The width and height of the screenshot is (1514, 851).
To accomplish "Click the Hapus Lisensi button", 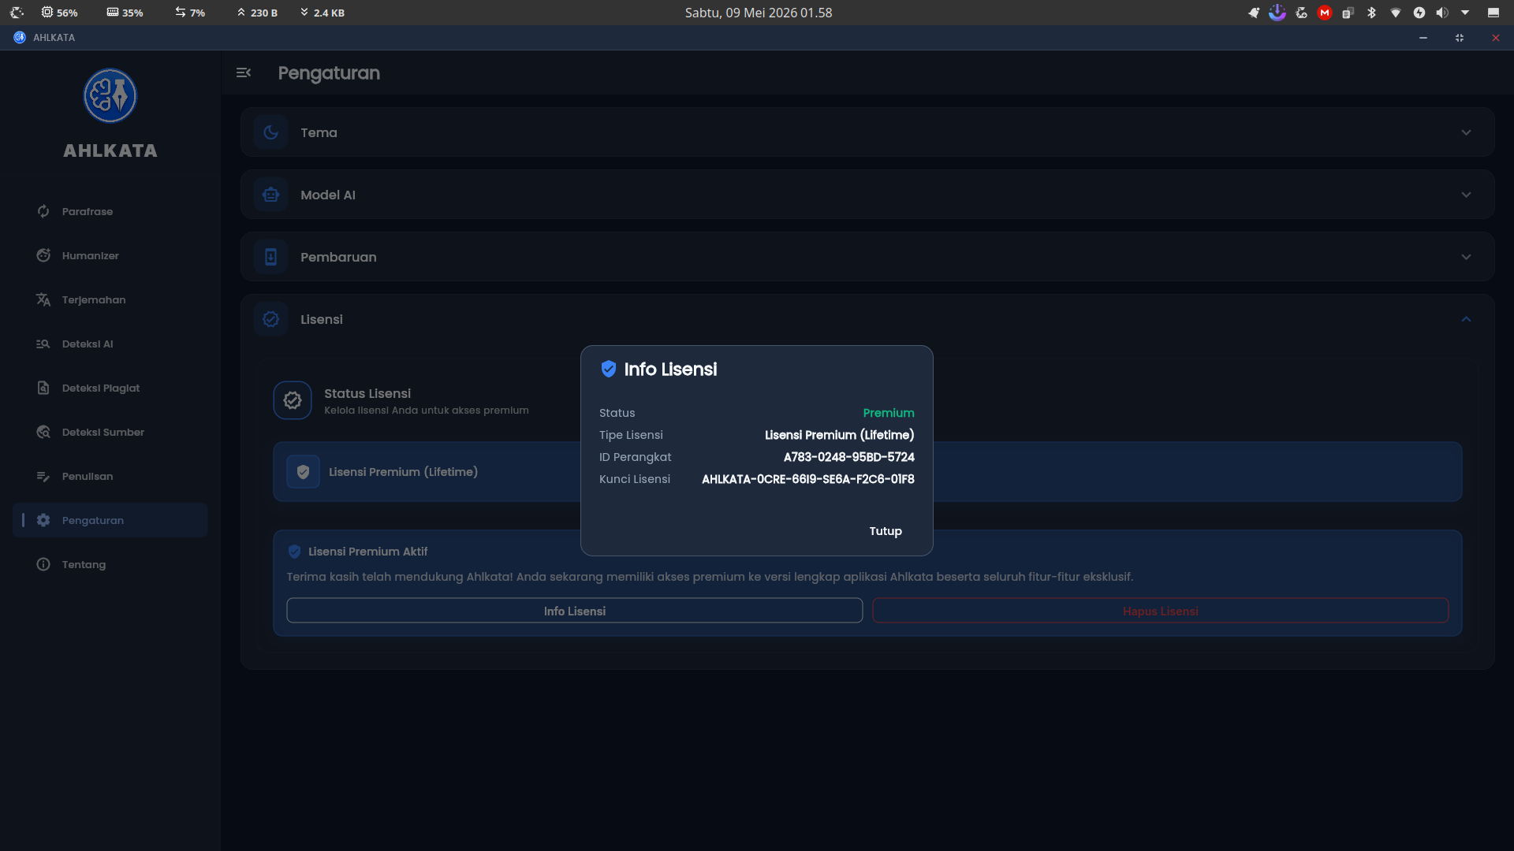I will [x=1161, y=611].
